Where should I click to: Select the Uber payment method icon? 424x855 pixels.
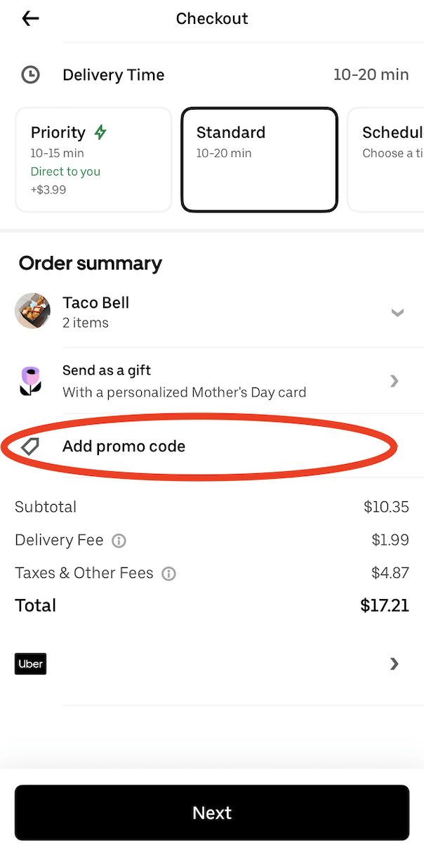click(30, 664)
